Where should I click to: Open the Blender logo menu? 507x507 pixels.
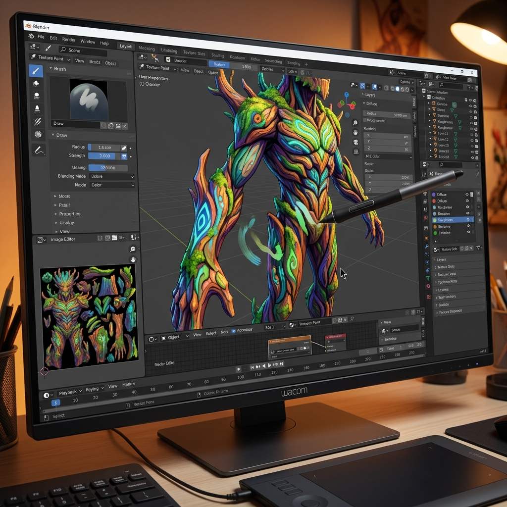click(31, 36)
